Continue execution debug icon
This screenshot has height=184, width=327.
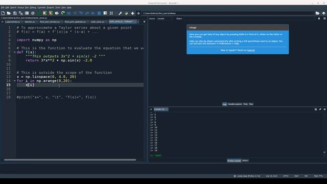93,13
